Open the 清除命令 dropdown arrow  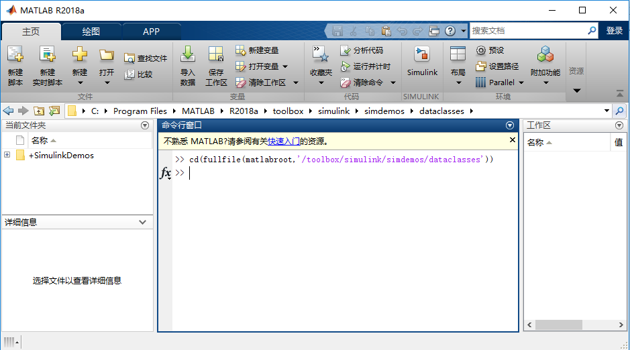393,82
